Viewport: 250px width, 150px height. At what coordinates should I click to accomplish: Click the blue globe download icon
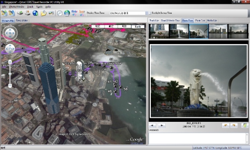click(35, 13)
